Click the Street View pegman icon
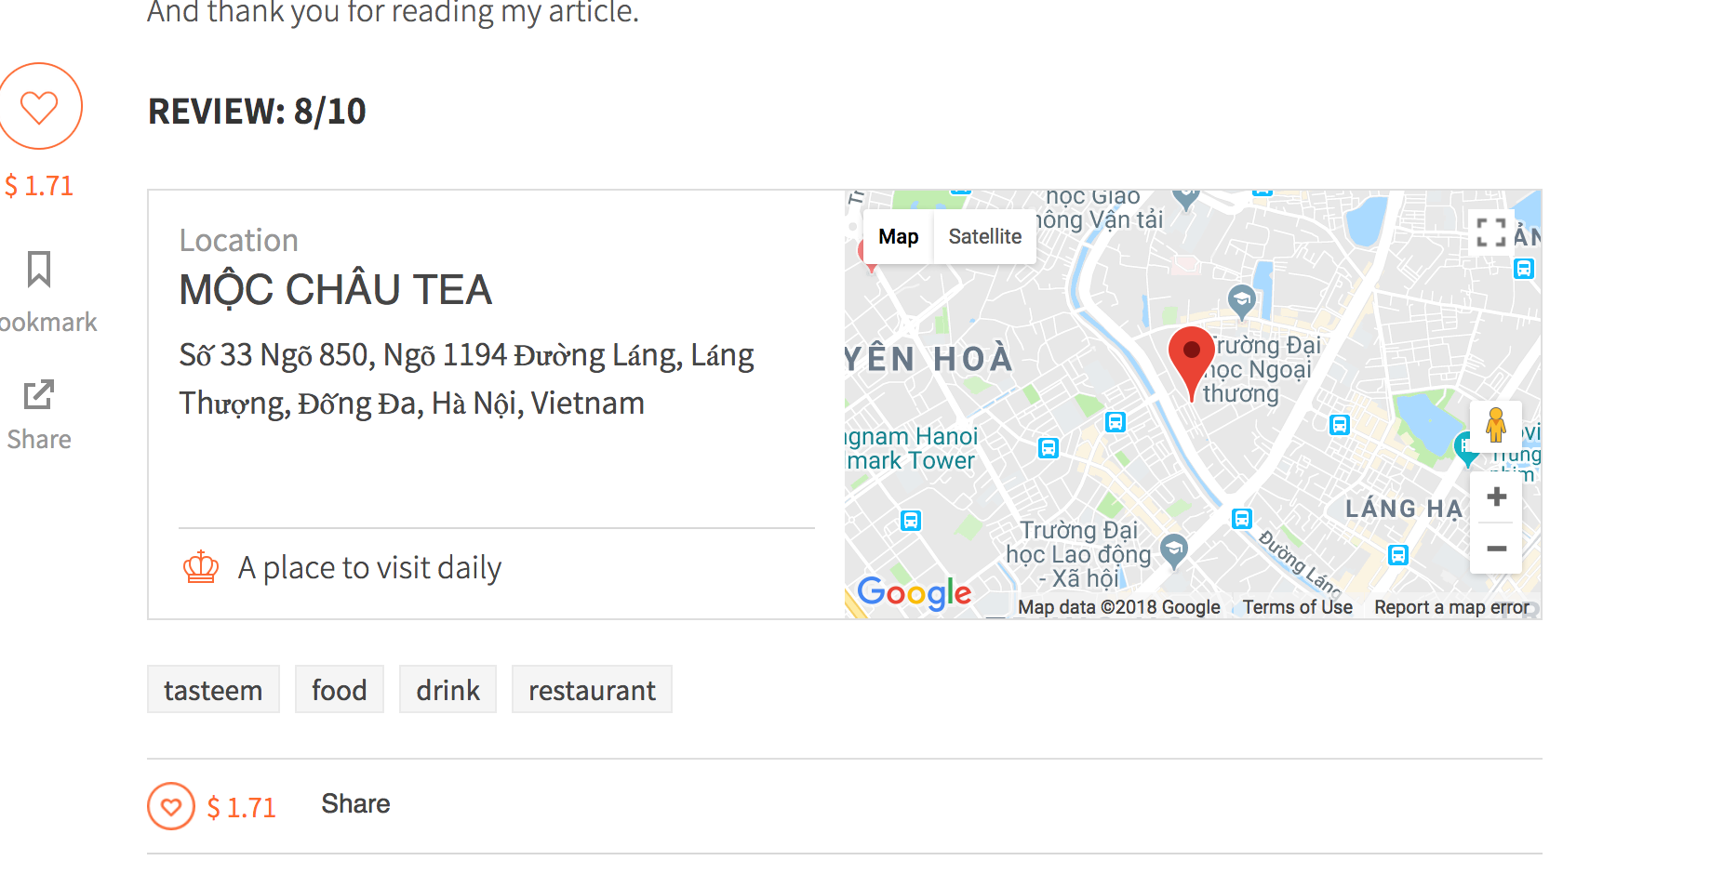This screenshot has height=874, width=1710. 1496,426
